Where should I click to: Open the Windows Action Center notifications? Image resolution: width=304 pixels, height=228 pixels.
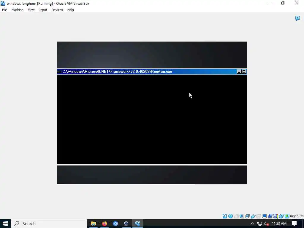point(294,224)
